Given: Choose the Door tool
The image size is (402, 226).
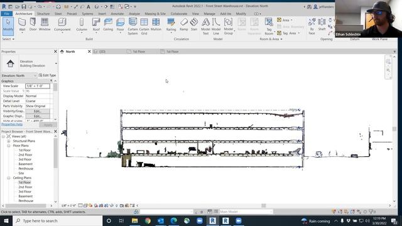Looking at the screenshot, I should tap(33, 24).
